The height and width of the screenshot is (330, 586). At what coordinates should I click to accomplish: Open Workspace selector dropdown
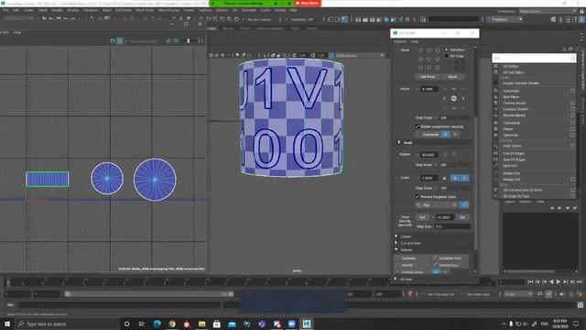click(548, 11)
